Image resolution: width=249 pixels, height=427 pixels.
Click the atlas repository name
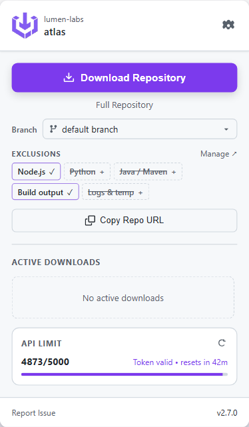coord(55,32)
